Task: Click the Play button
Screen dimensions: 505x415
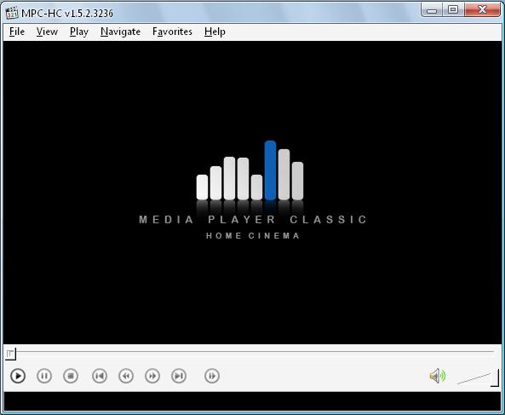Action: tap(18, 376)
